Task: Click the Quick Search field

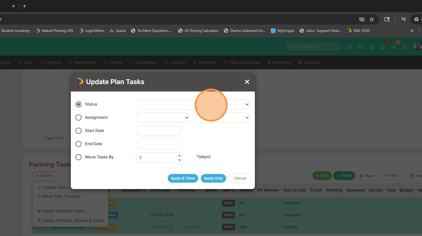Action: tap(313, 47)
